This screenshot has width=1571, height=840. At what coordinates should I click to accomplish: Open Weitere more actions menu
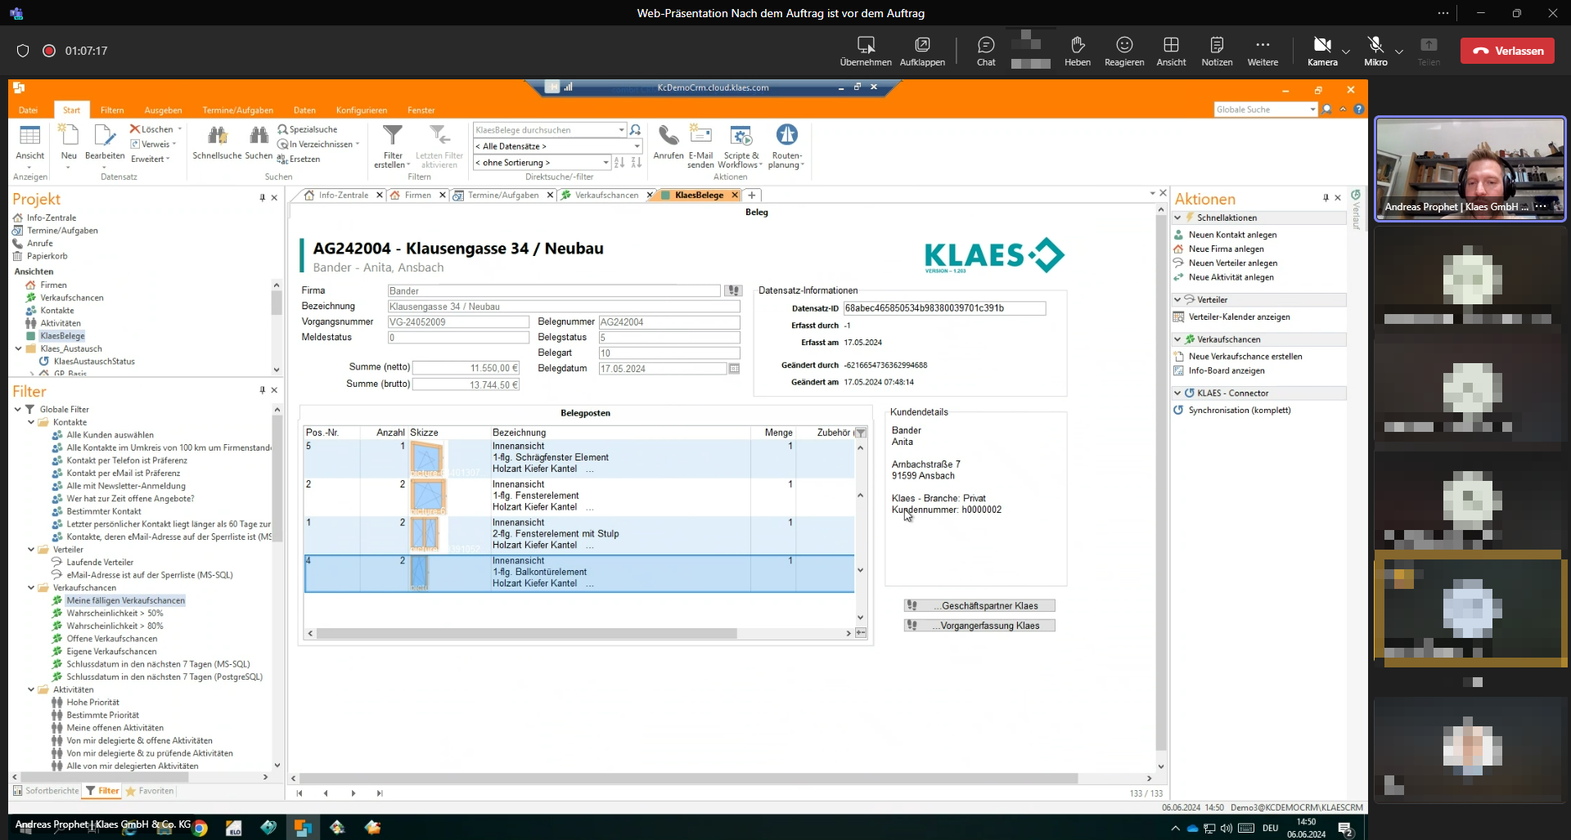pos(1263,51)
